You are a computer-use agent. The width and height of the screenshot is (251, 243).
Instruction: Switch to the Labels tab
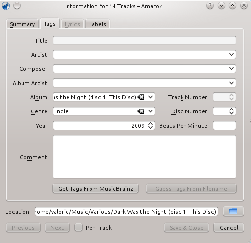point(97,24)
